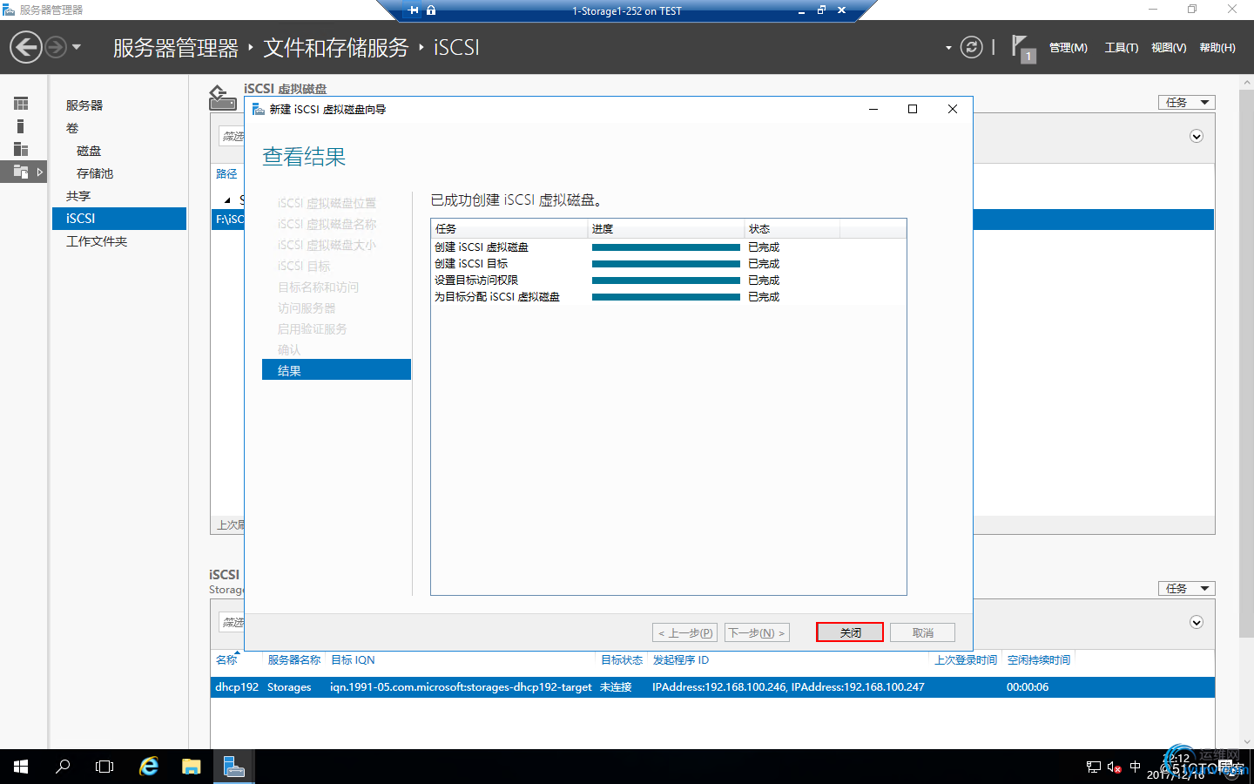The width and height of the screenshot is (1254, 784).
Task: Select 共享 in the side navigation
Action: 119,196
